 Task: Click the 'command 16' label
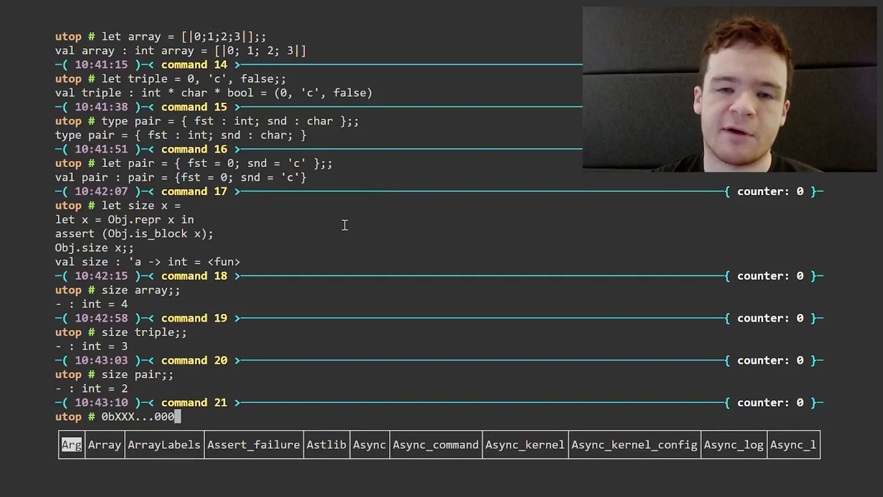click(194, 149)
